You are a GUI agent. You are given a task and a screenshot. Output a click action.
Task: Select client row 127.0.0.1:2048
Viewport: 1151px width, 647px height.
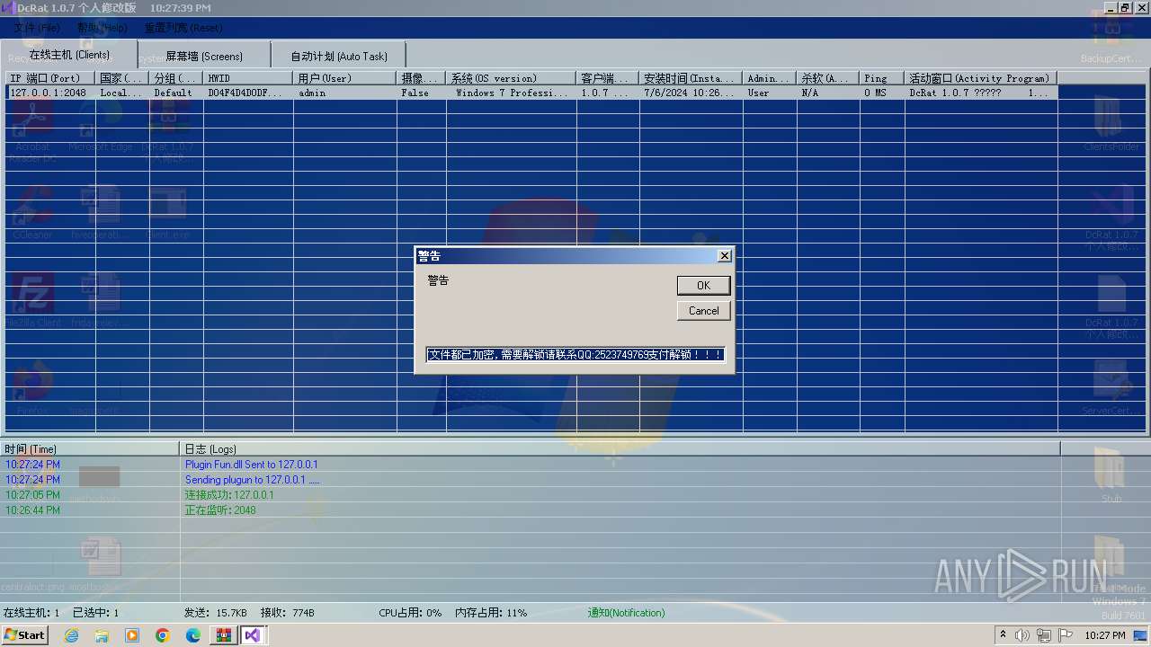pos(531,93)
